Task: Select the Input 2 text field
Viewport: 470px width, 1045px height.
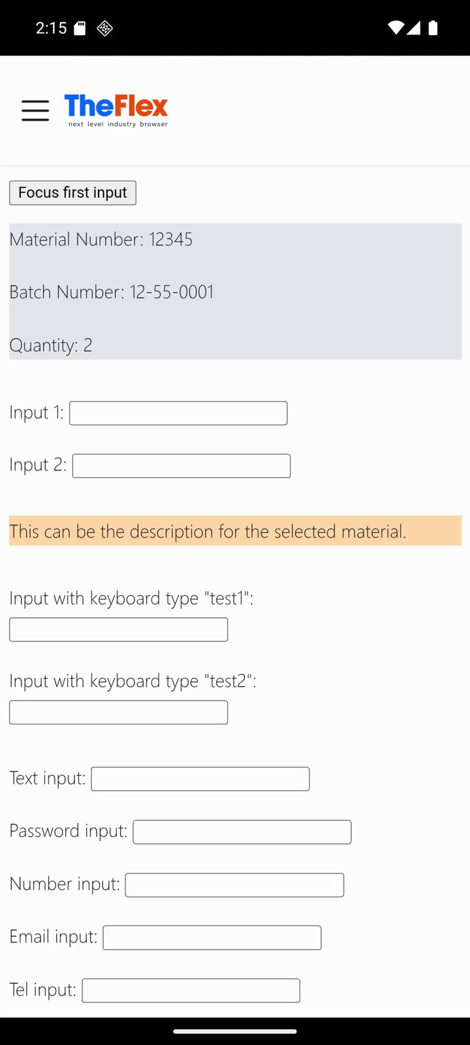Action: tap(181, 465)
